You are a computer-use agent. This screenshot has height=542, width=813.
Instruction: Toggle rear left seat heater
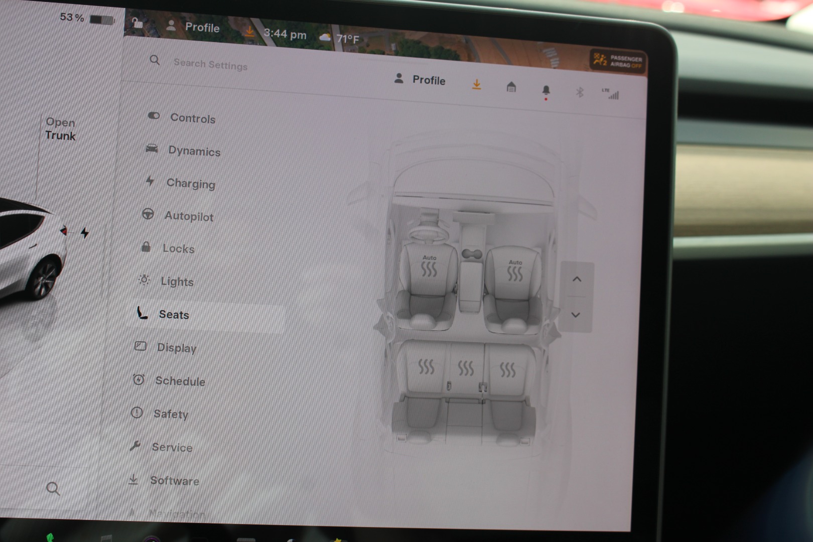[x=426, y=367]
